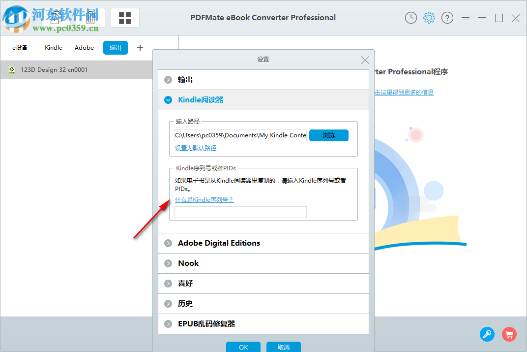527x352 pixels.
Task: Click the trash delete icon
Action: (90, 18)
